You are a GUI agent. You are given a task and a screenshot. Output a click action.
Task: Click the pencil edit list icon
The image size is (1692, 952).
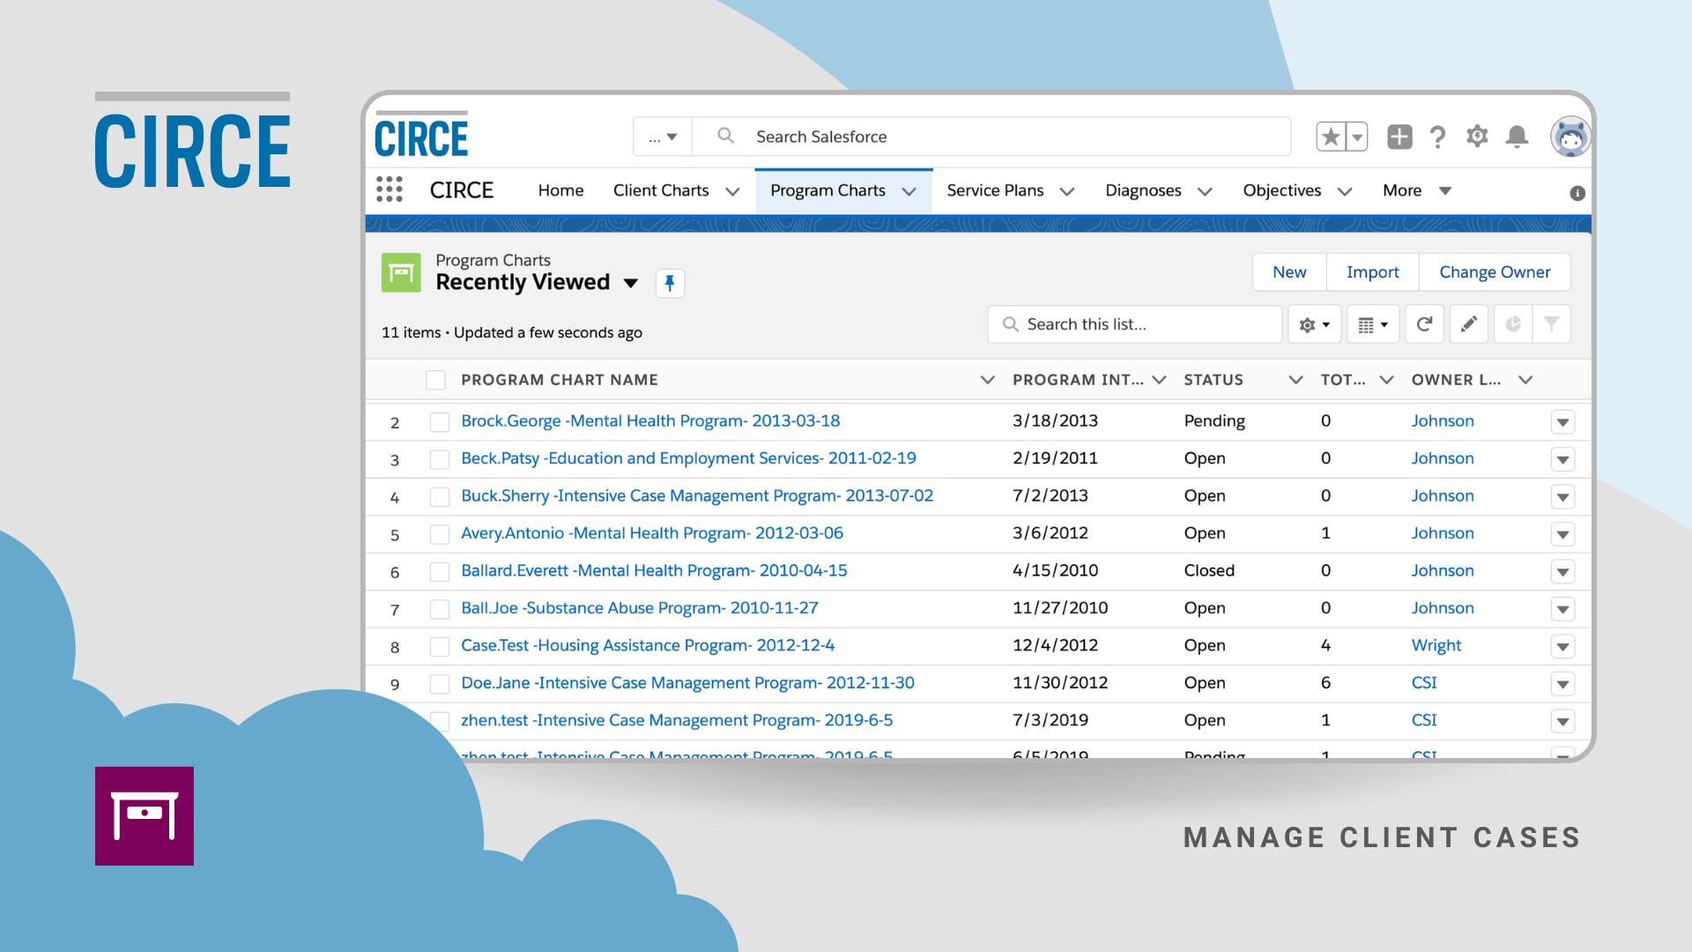[1468, 324]
